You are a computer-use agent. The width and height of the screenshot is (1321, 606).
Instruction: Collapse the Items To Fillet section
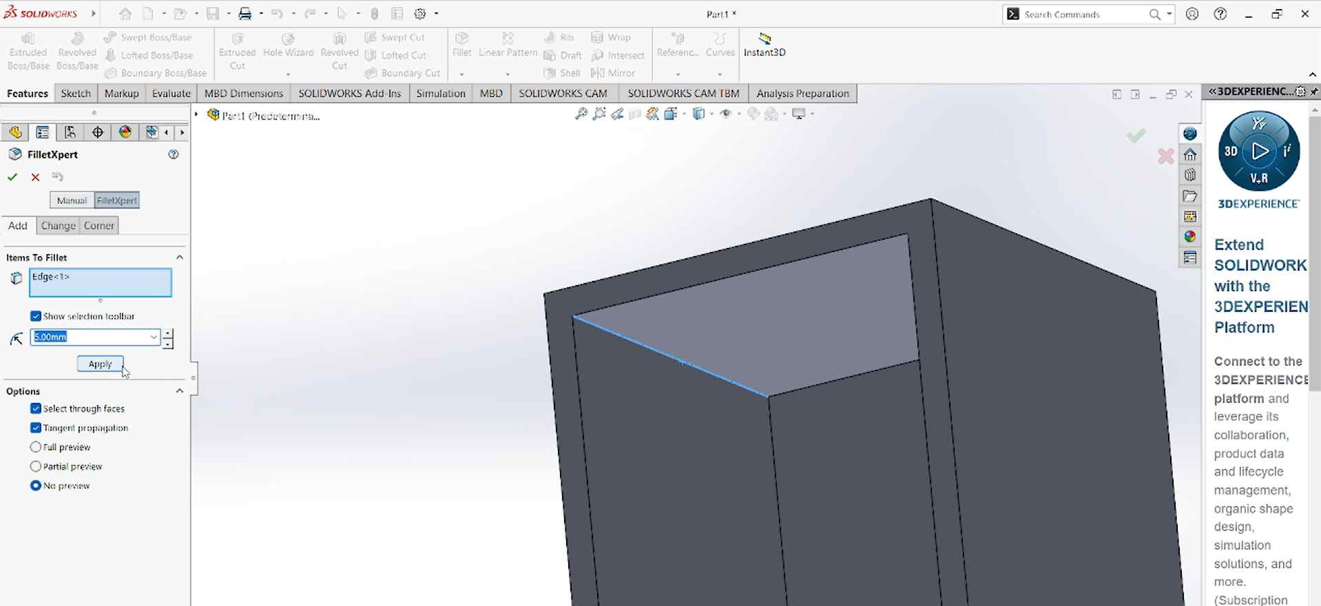coord(180,257)
